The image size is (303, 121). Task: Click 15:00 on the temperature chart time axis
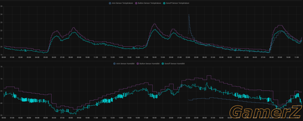click(x=129, y=57)
